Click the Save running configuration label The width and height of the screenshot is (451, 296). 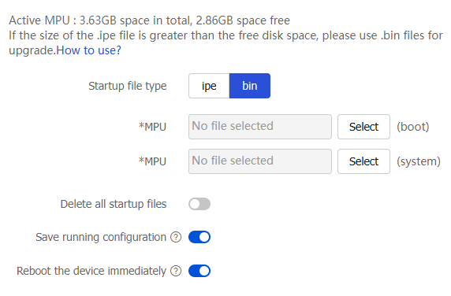[x=101, y=237]
